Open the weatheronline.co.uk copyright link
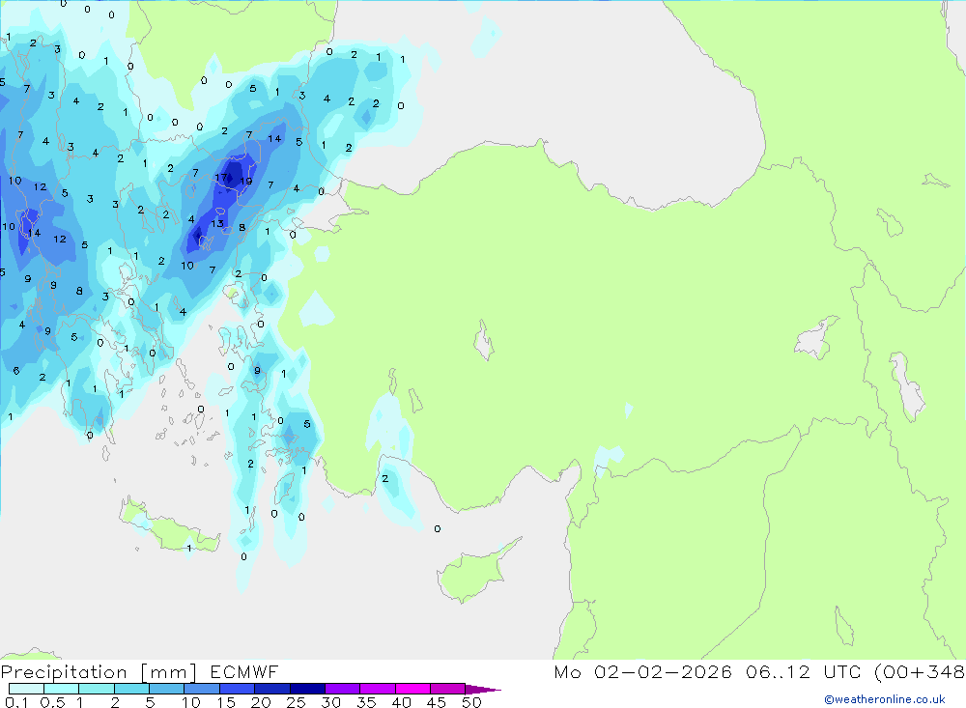The width and height of the screenshot is (966, 708). pyautogui.click(x=884, y=699)
